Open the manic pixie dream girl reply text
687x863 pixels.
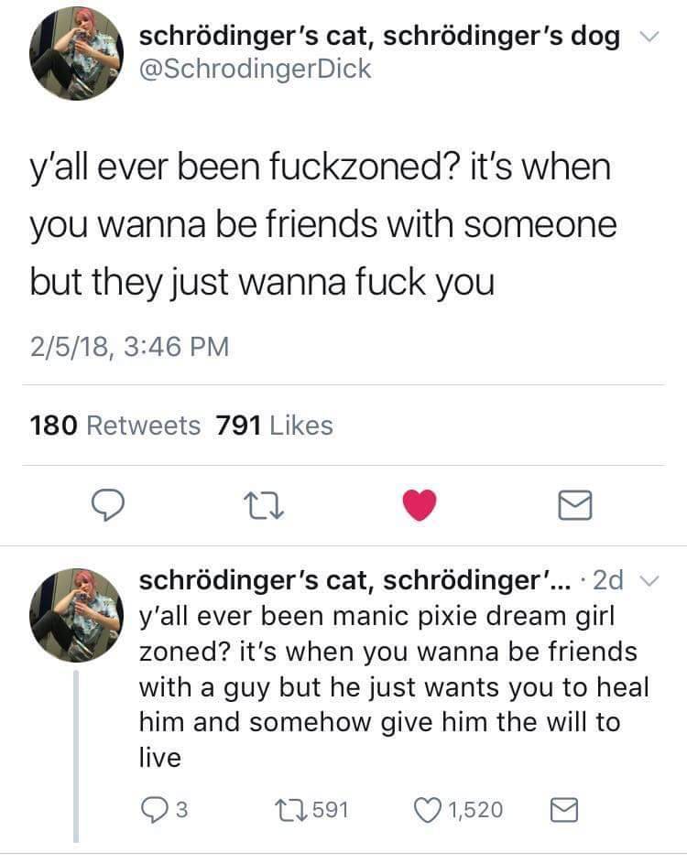coord(393,686)
